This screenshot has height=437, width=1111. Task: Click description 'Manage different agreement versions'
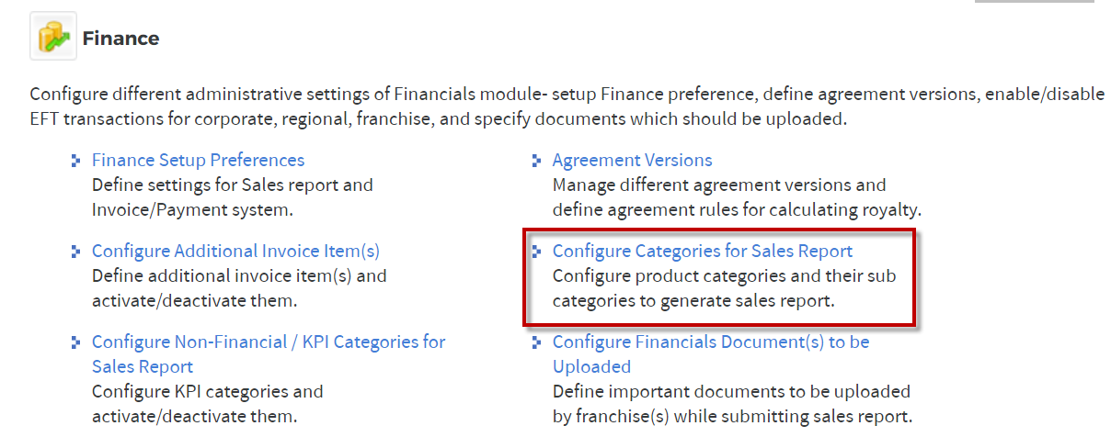[737, 196]
